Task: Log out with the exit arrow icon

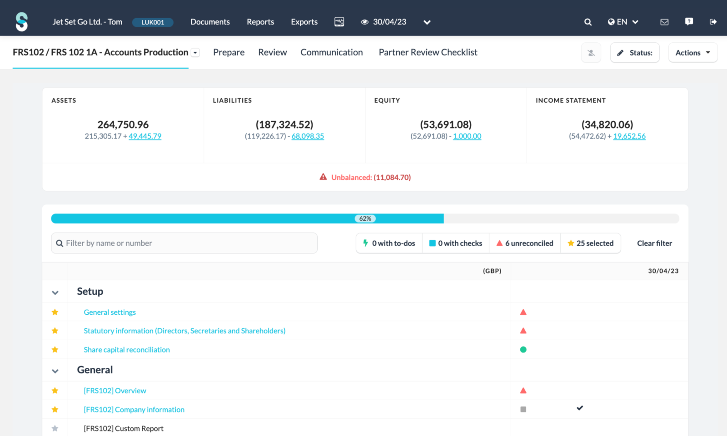Action: pyautogui.click(x=713, y=21)
